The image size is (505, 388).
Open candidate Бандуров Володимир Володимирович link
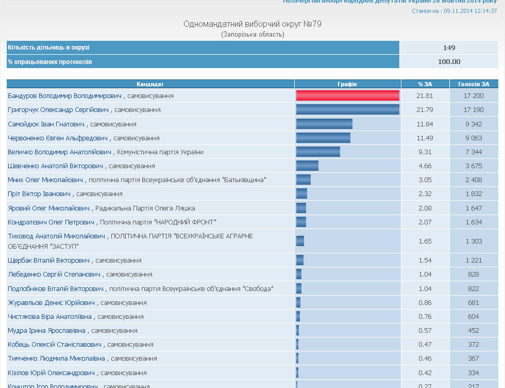tap(64, 96)
